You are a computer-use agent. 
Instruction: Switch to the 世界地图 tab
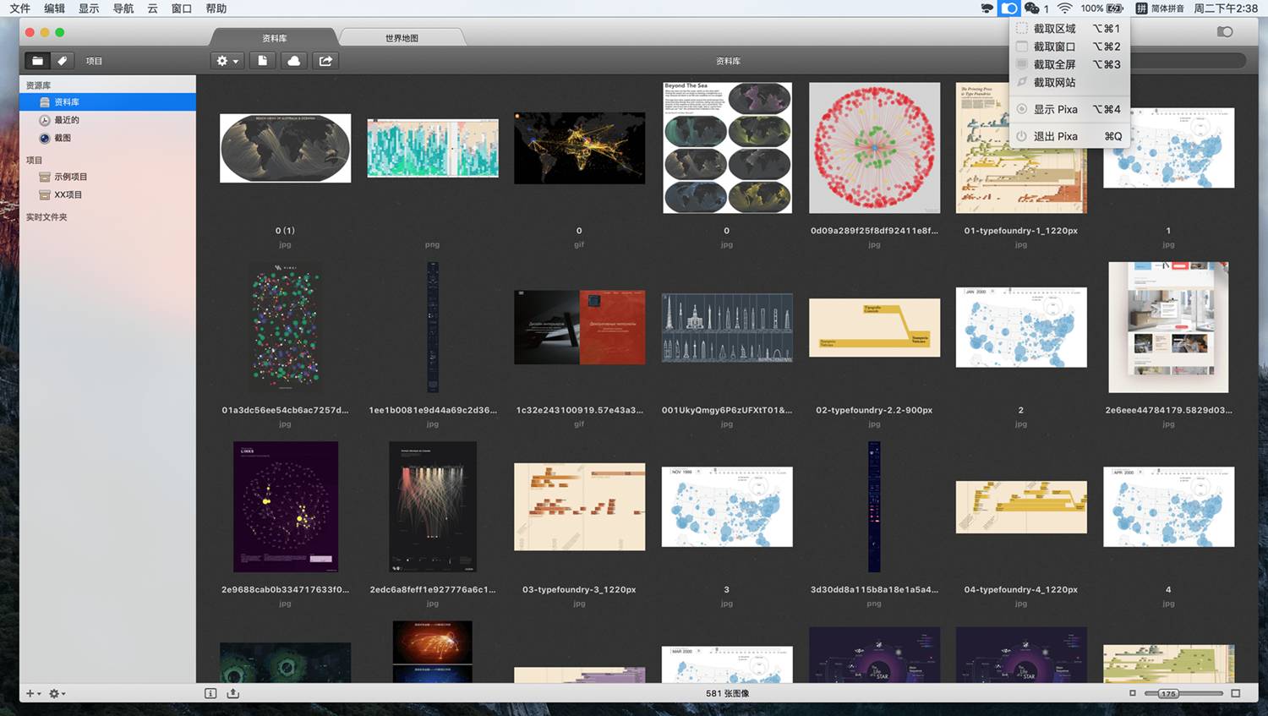pyautogui.click(x=402, y=38)
